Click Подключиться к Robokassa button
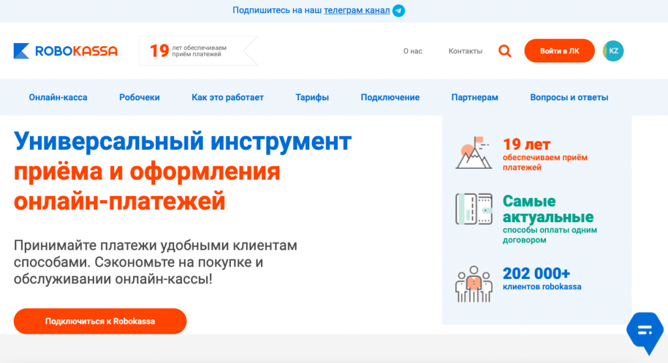 click(x=100, y=321)
